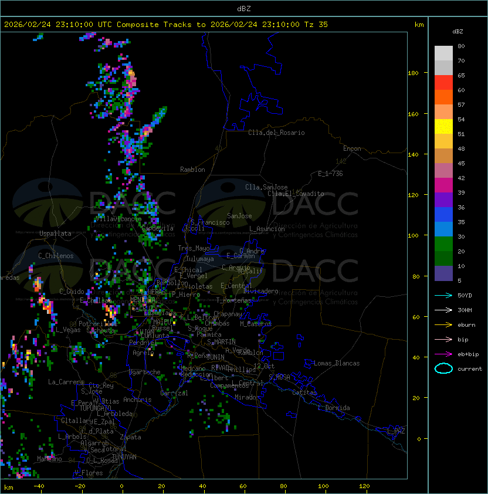This screenshot has height=494, width=488.
Task: Click the 'Carrizal' map label
Action: 174,393
